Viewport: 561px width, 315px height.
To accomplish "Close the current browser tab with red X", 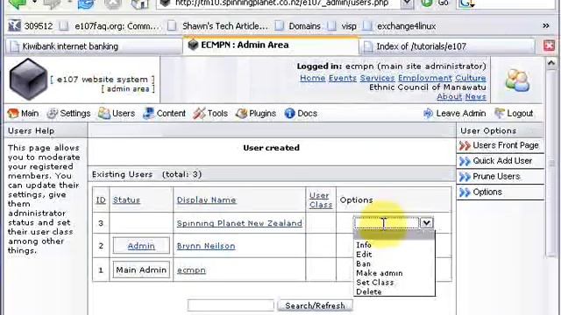I will tap(549, 45).
